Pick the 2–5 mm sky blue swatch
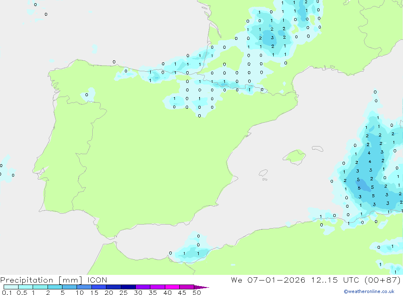The height and width of the screenshot is (295, 403). tap(55, 287)
